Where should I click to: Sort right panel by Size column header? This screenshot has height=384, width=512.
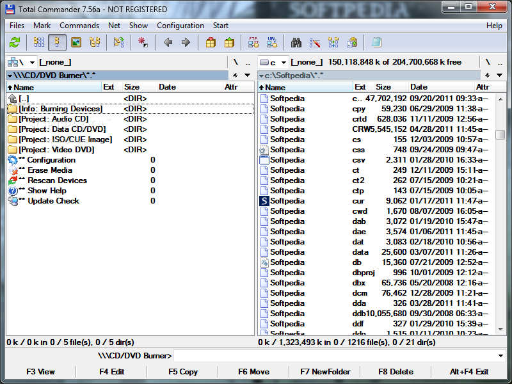click(391, 87)
